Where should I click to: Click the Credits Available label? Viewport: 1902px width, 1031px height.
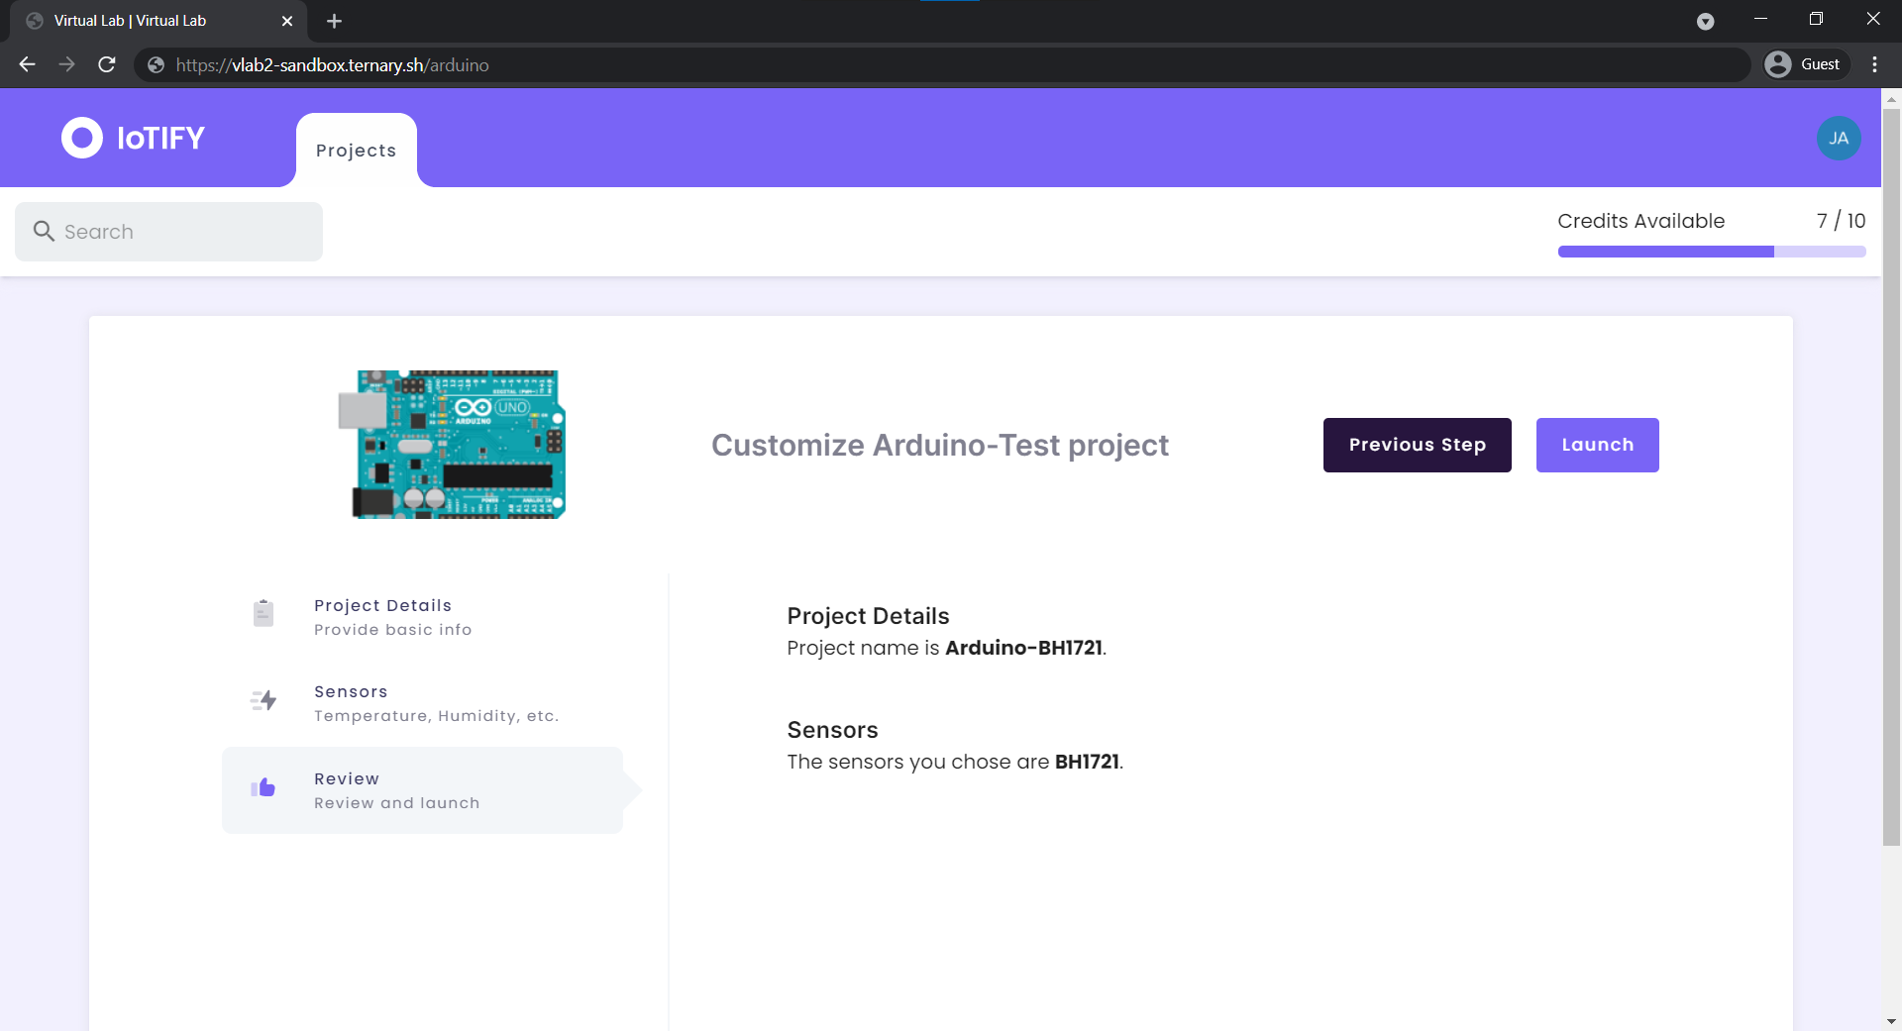point(1640,221)
